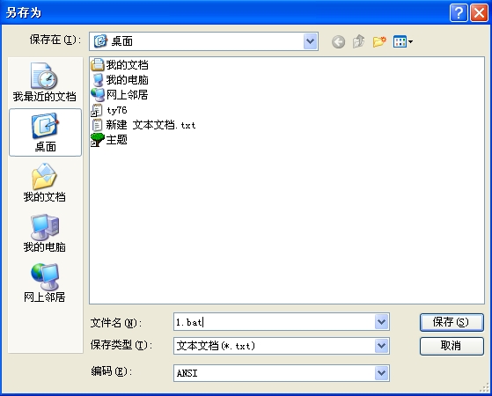
Task: Select the ty76 shortcut file
Action: coord(109,110)
